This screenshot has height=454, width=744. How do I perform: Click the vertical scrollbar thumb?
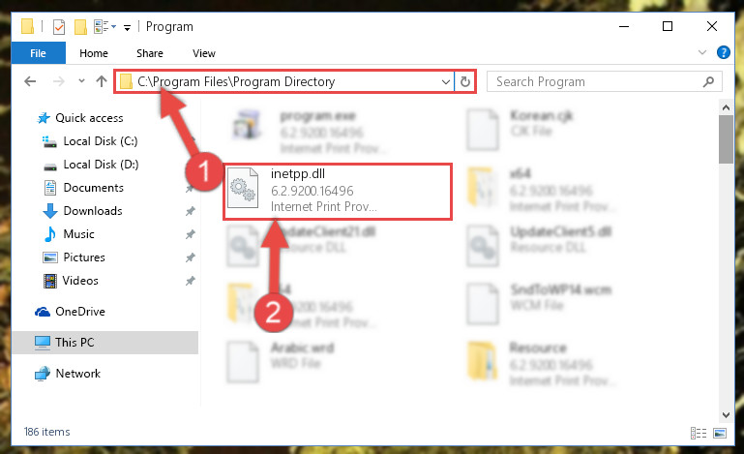tap(726, 139)
